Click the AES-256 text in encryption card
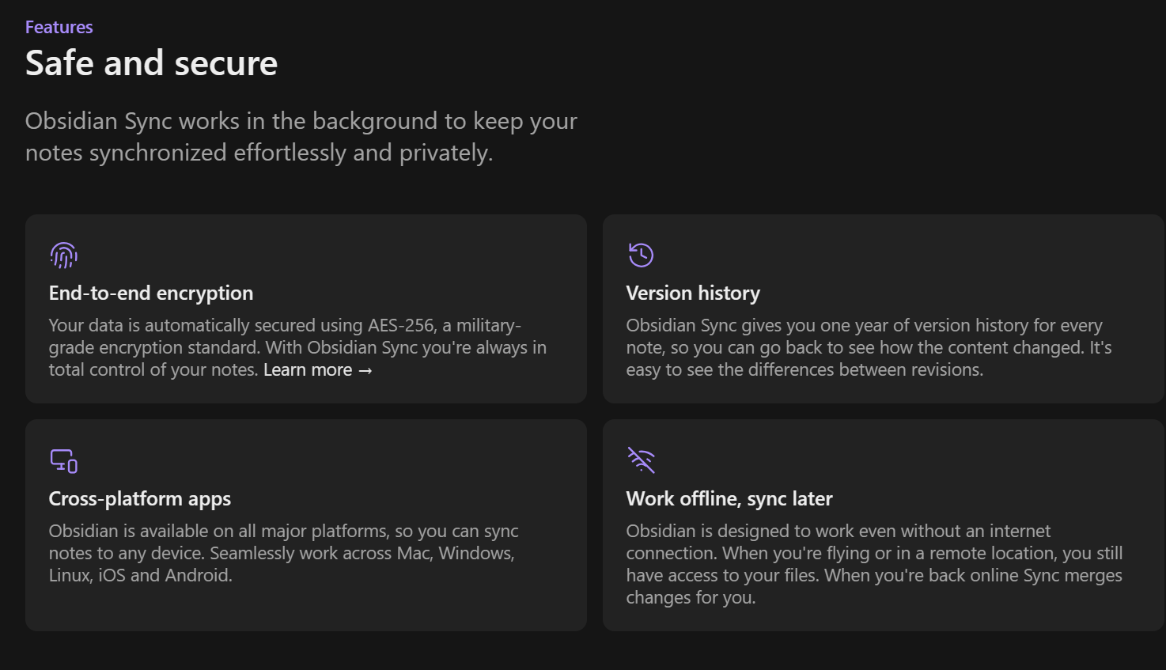Screen dimensions: 1166x670 [401, 326]
